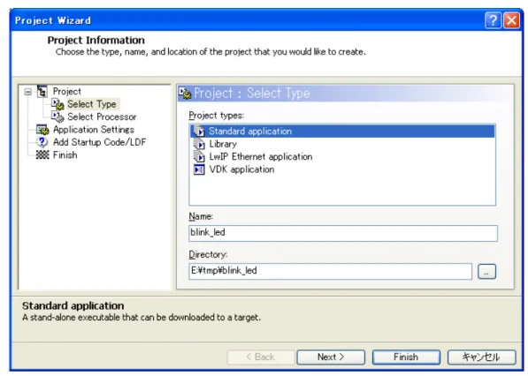Click the VDK application list icon
528x376 pixels.
point(199,169)
